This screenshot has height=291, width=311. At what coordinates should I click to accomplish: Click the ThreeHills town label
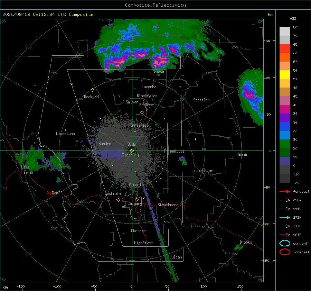point(174,151)
